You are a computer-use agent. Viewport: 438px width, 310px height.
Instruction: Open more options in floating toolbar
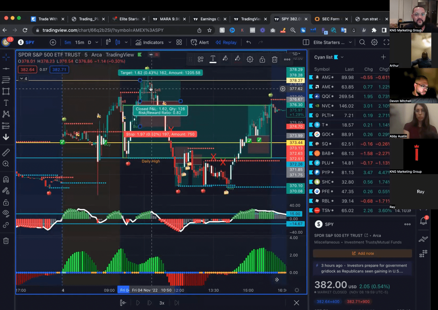287,59
